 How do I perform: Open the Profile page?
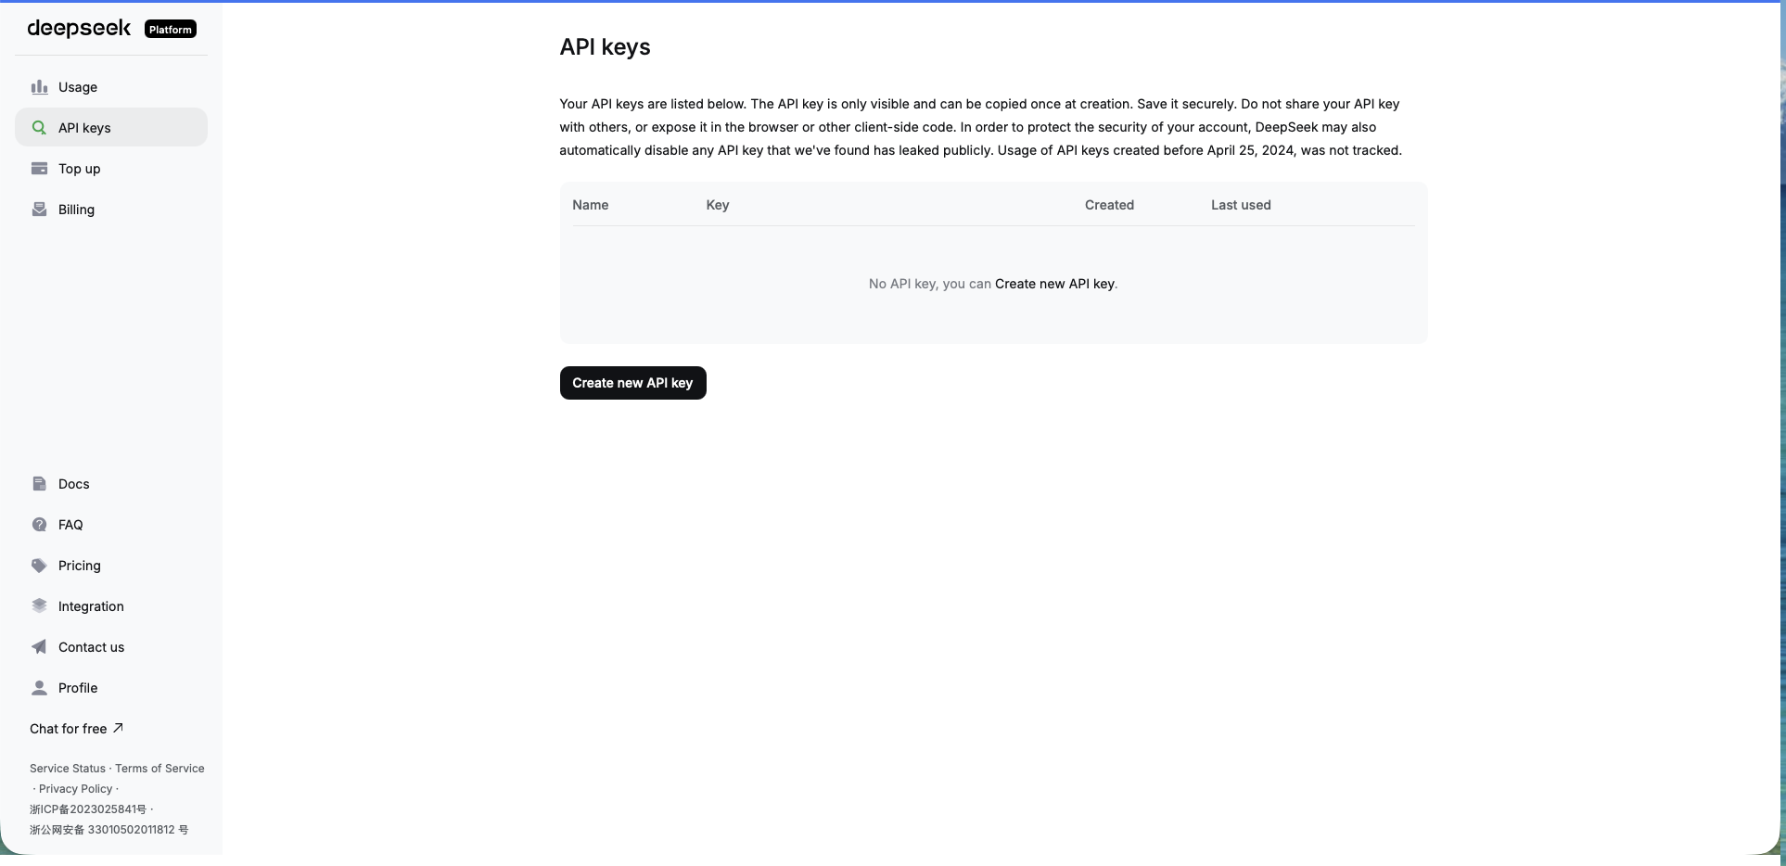click(x=111, y=688)
